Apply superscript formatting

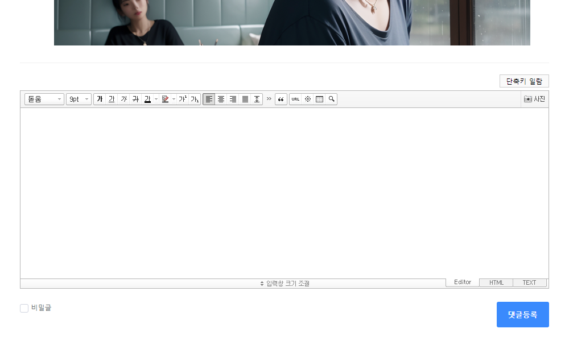click(x=183, y=99)
